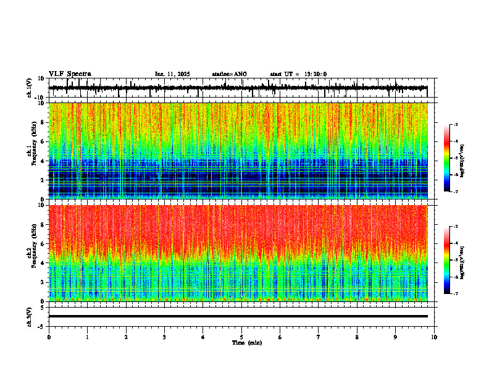Click time axis tick label "9"
This screenshot has height=378, width=489.
(395, 337)
